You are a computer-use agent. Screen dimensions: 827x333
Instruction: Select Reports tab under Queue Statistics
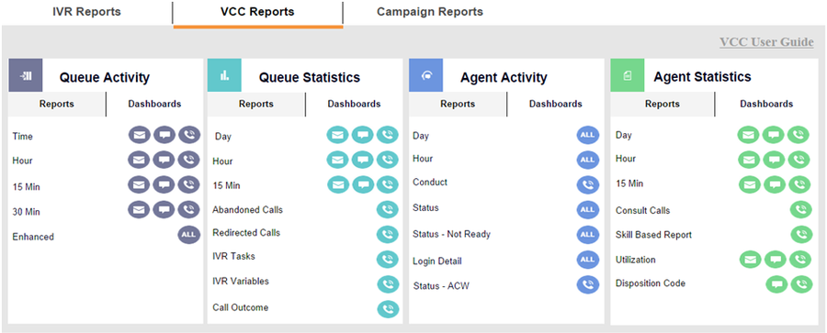coord(256,104)
